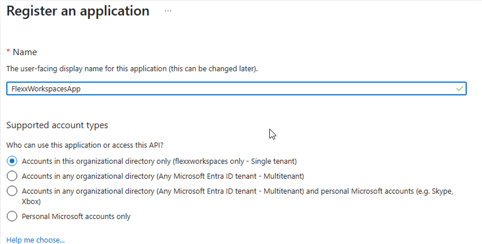Click the Register an application heading
This screenshot has width=482, height=244.
[78, 11]
